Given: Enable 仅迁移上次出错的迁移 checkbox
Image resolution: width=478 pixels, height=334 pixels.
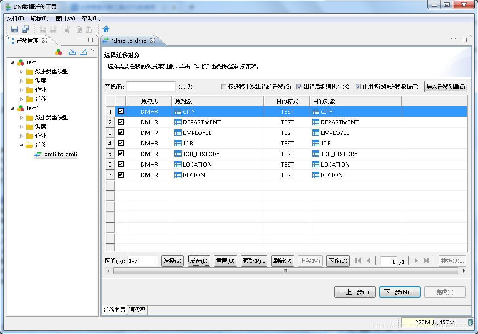Looking at the screenshot, I should pos(224,87).
